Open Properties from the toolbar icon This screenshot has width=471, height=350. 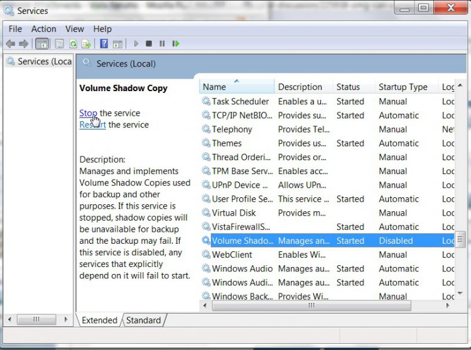pos(60,44)
